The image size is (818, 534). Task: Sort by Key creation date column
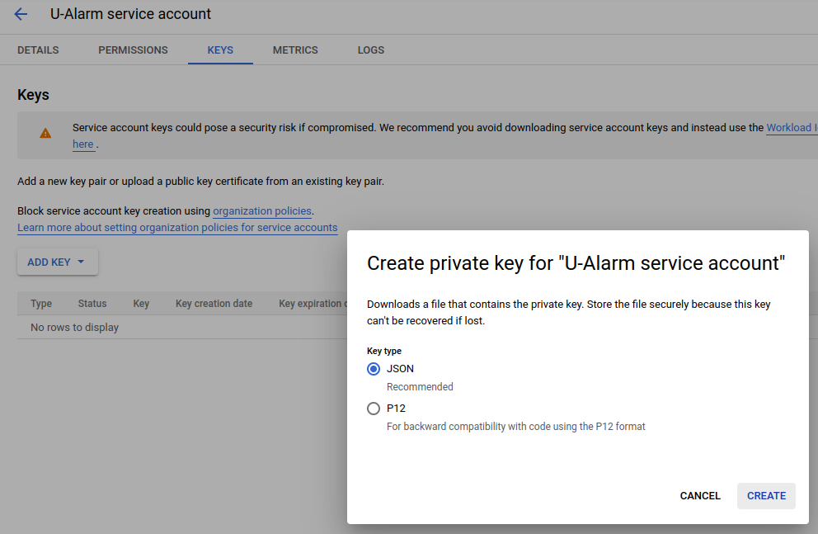click(x=214, y=304)
